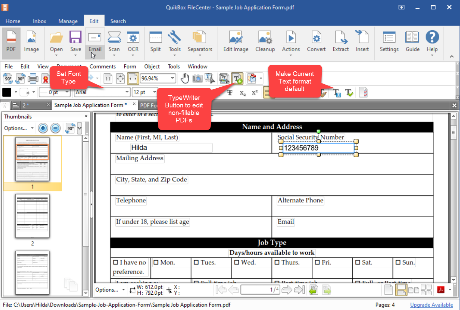460x310 pixels.
Task: Open the Arial font dropdown
Action: (x=127, y=92)
